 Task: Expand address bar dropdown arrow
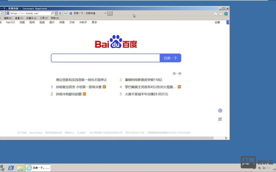56,13
